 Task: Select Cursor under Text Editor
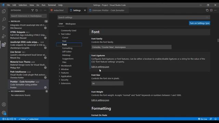click(65, 38)
